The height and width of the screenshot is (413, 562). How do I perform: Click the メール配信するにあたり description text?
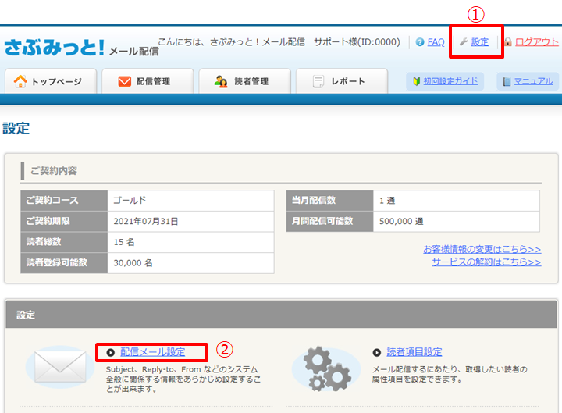tap(450, 374)
